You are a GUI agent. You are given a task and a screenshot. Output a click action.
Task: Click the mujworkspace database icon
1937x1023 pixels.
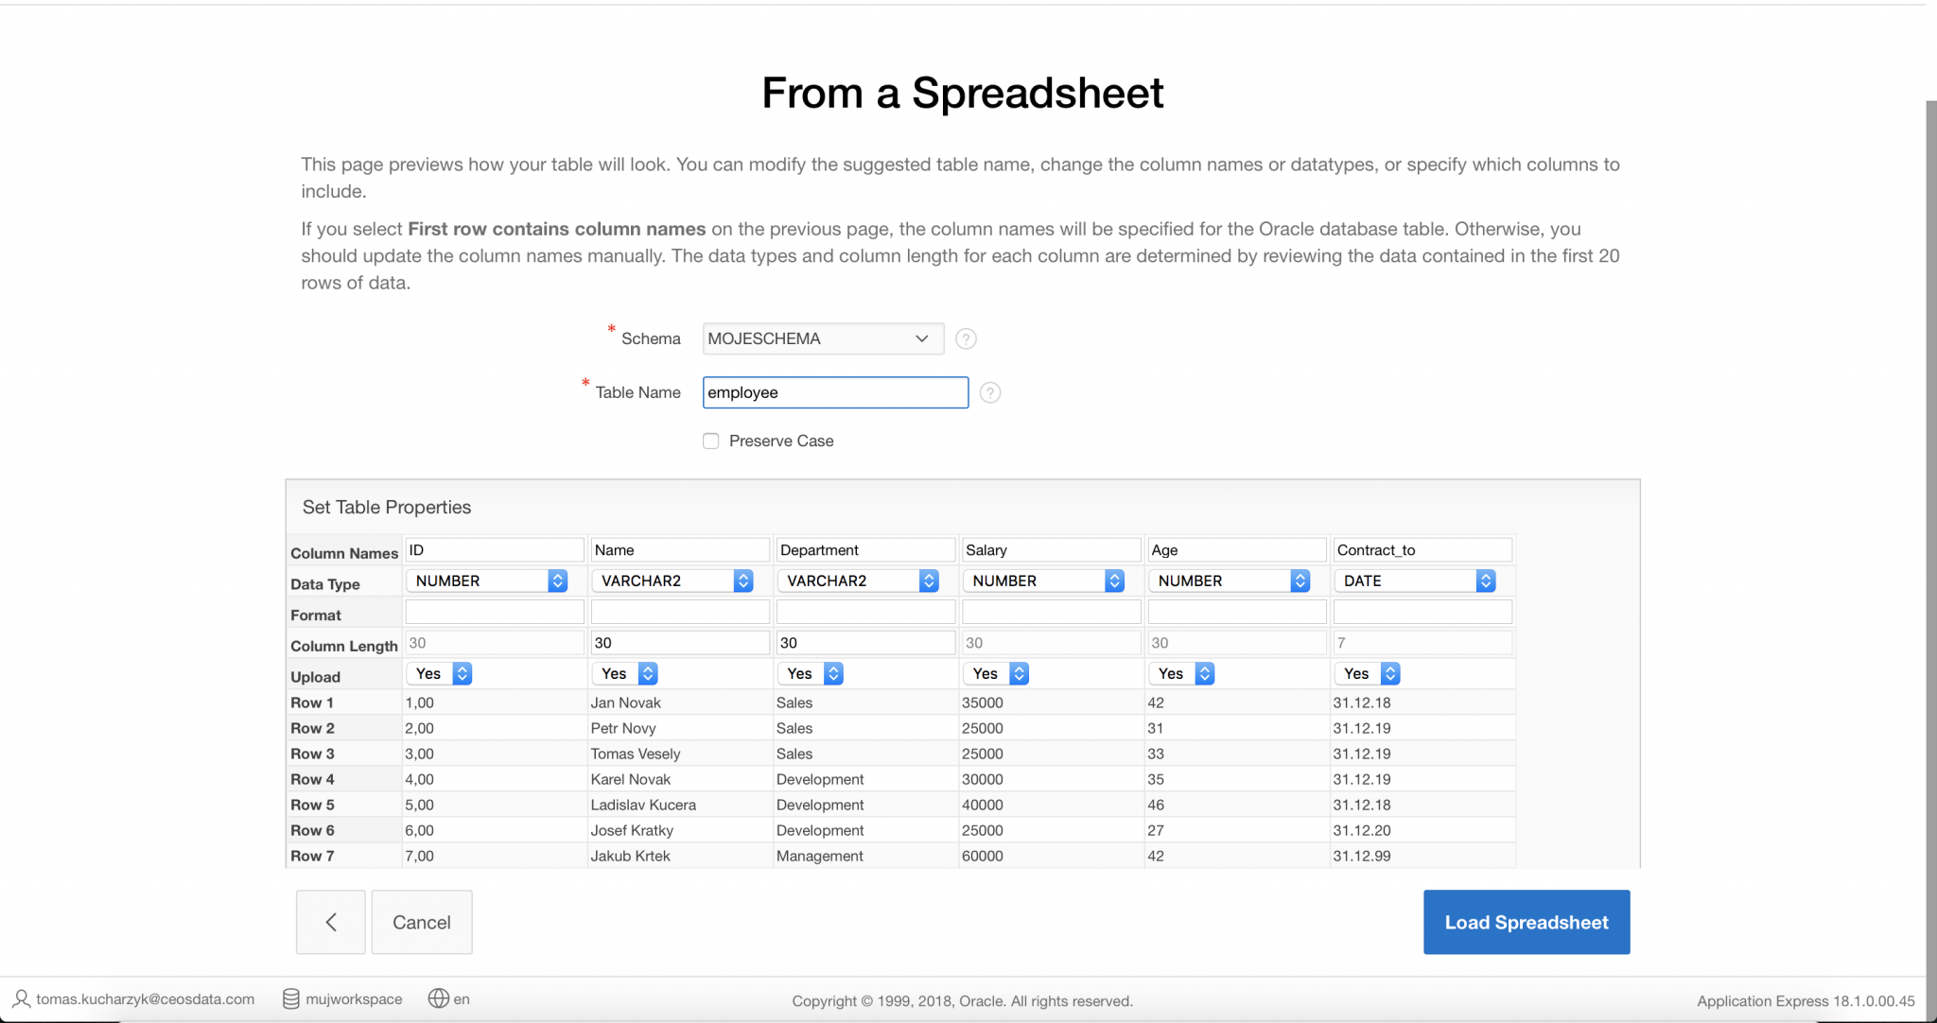pos(291,999)
